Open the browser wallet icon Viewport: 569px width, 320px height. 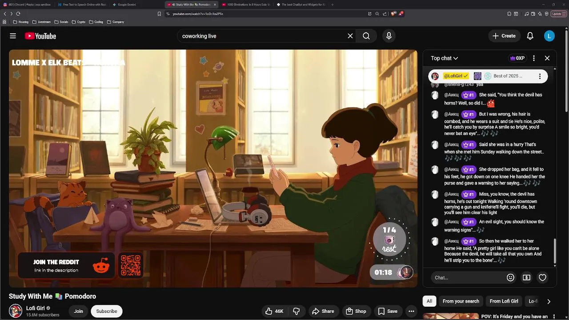(533, 14)
